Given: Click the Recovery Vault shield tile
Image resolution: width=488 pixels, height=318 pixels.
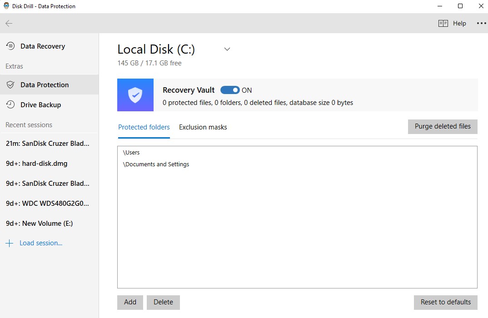Looking at the screenshot, I should pyautogui.click(x=135, y=95).
